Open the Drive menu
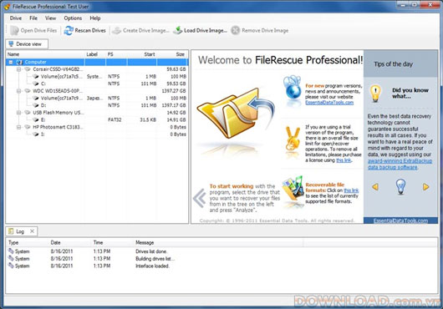This screenshot has width=443, height=309. [16, 18]
